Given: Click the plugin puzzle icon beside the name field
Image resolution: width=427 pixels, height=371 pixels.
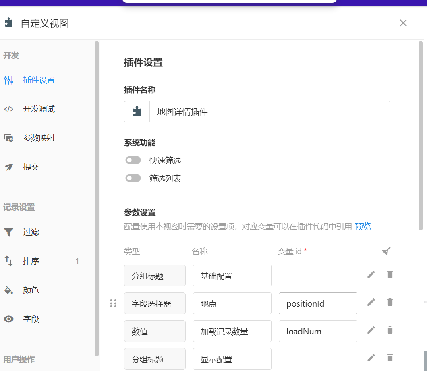Looking at the screenshot, I should (137, 112).
